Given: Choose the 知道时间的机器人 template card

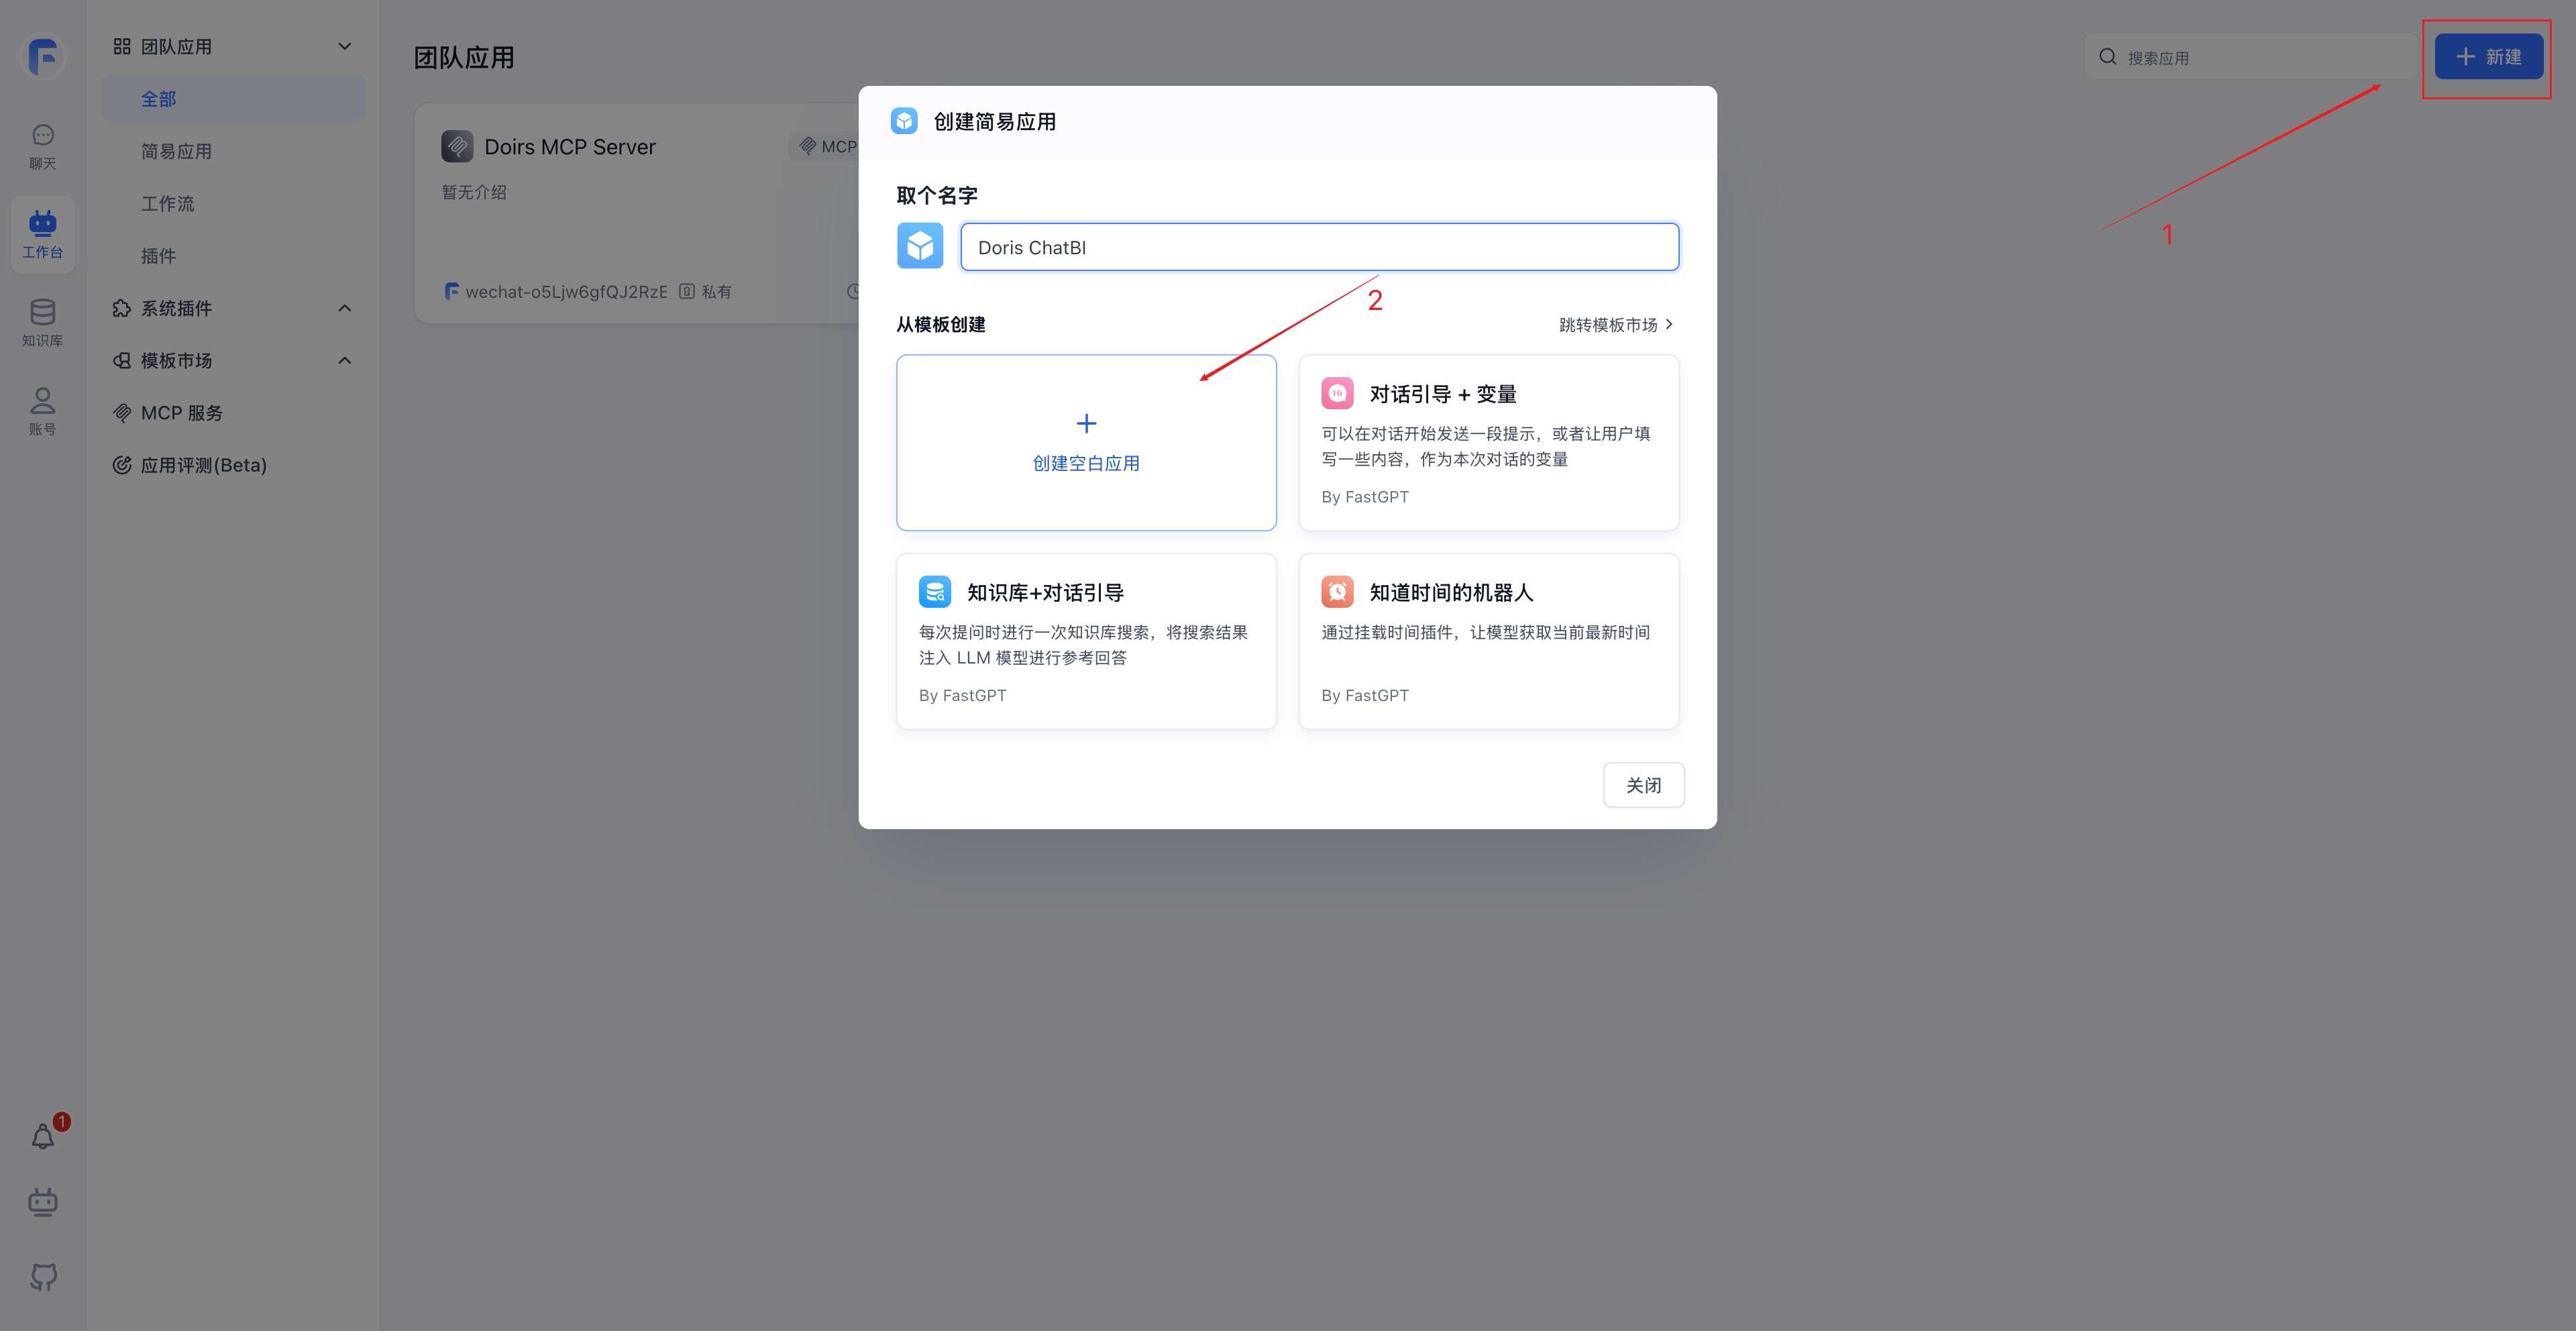Looking at the screenshot, I should tap(1488, 641).
